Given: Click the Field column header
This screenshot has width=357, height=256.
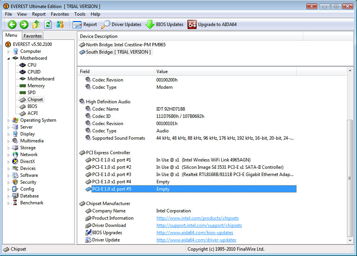Looking at the screenshot, I should click(116, 72).
